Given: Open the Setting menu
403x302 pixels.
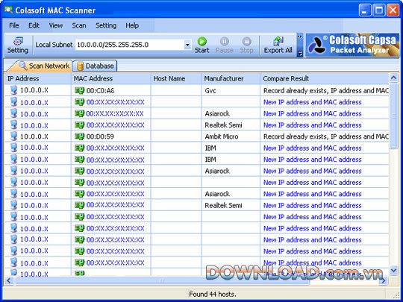Looking at the screenshot, I should pos(106,25).
